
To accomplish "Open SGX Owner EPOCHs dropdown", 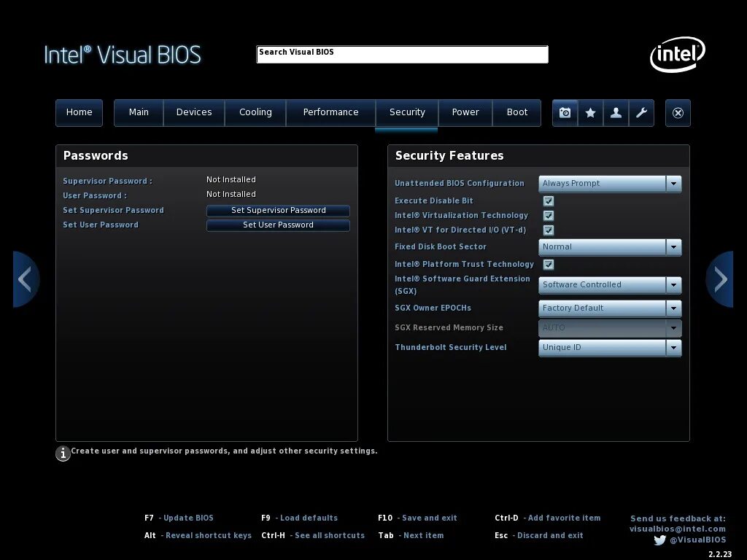I will coord(610,308).
